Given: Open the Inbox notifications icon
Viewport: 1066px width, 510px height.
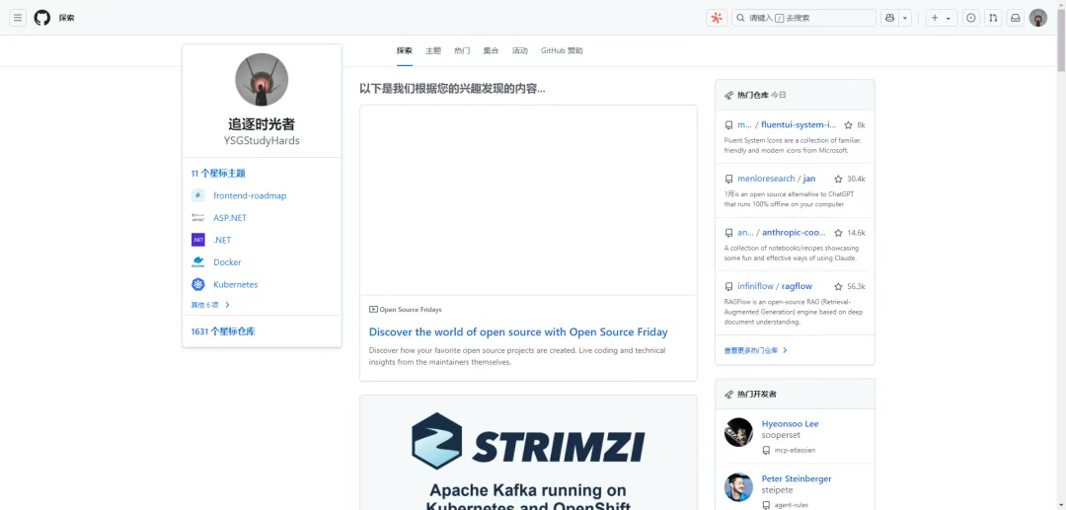Looking at the screenshot, I should tap(1015, 19).
